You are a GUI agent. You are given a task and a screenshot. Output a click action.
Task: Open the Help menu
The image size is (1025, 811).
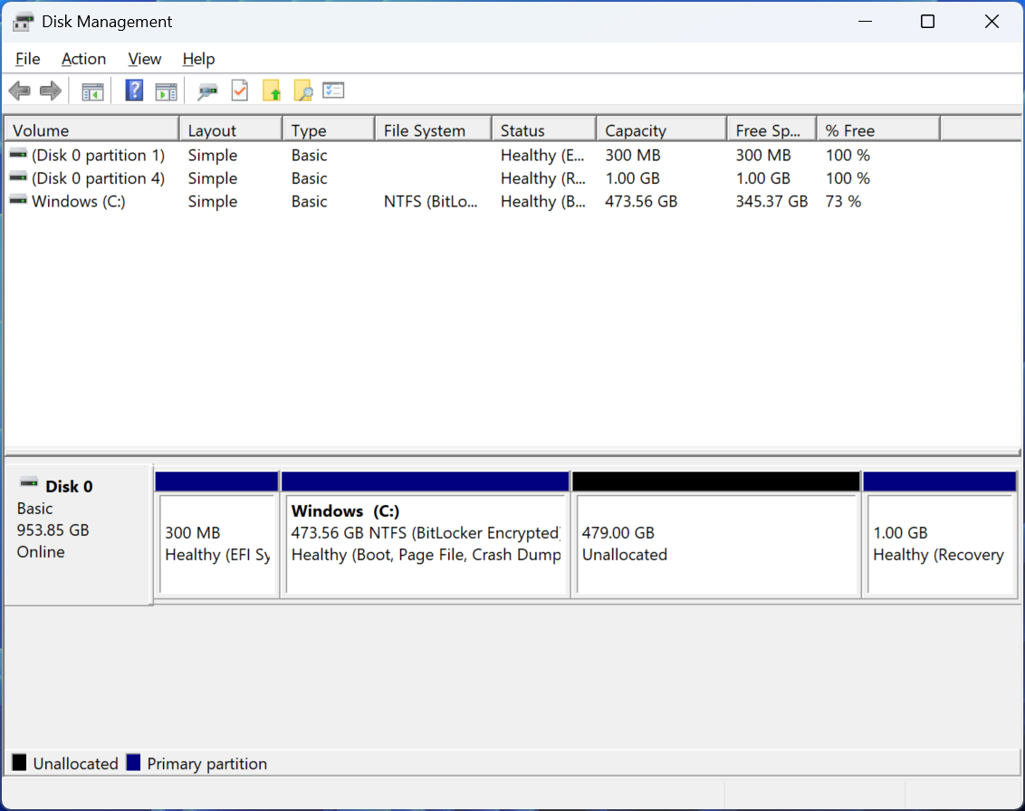pyautogui.click(x=198, y=59)
